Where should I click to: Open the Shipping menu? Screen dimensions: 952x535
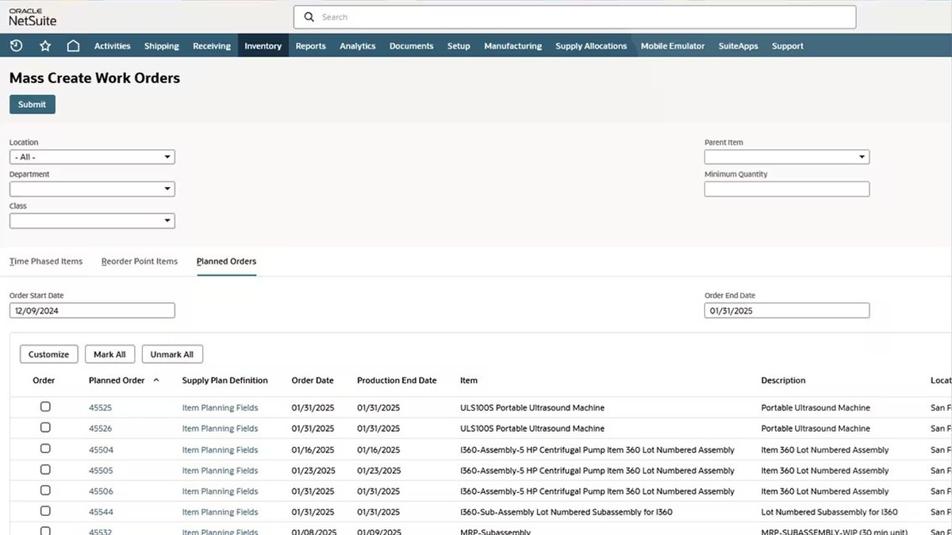pos(162,46)
